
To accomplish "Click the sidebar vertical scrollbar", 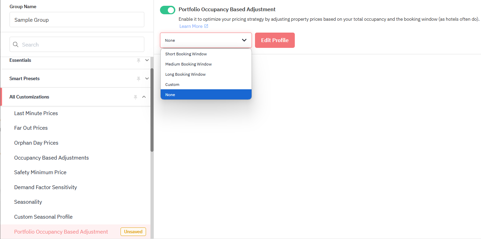I will pos(152,110).
